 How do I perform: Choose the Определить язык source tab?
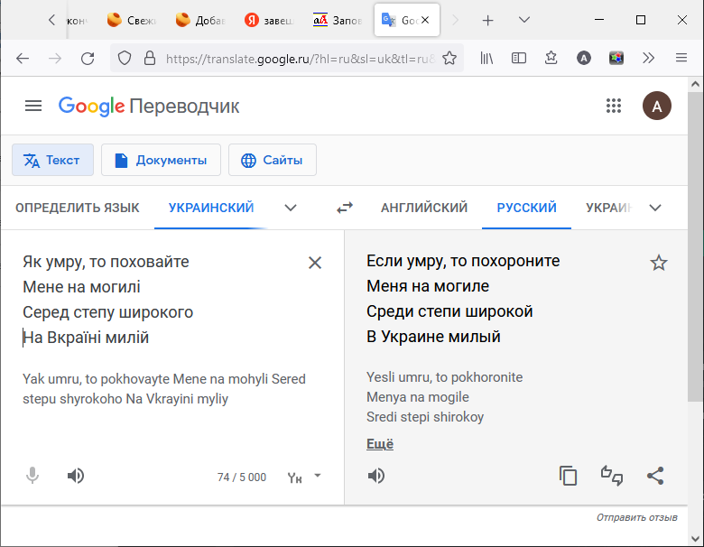point(78,208)
